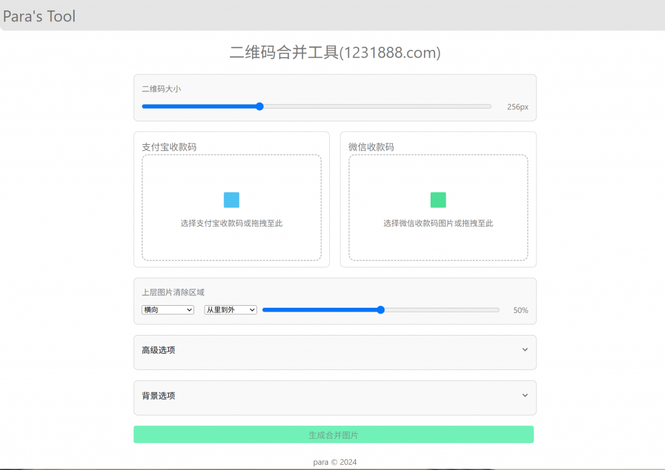665x470 pixels.
Task: Click the 50% clear area value
Action: point(520,310)
